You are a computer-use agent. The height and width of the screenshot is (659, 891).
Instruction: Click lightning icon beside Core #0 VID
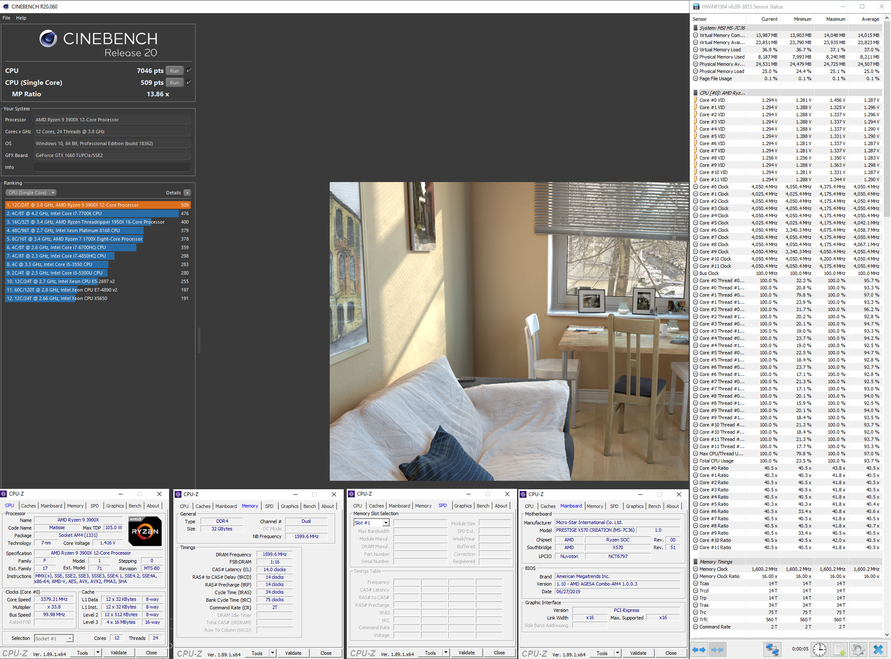point(696,100)
